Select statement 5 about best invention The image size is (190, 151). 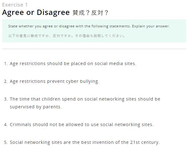85,143
